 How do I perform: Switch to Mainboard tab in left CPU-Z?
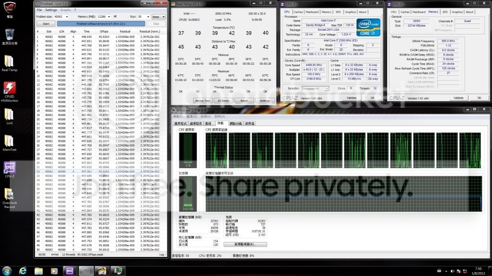312,12
